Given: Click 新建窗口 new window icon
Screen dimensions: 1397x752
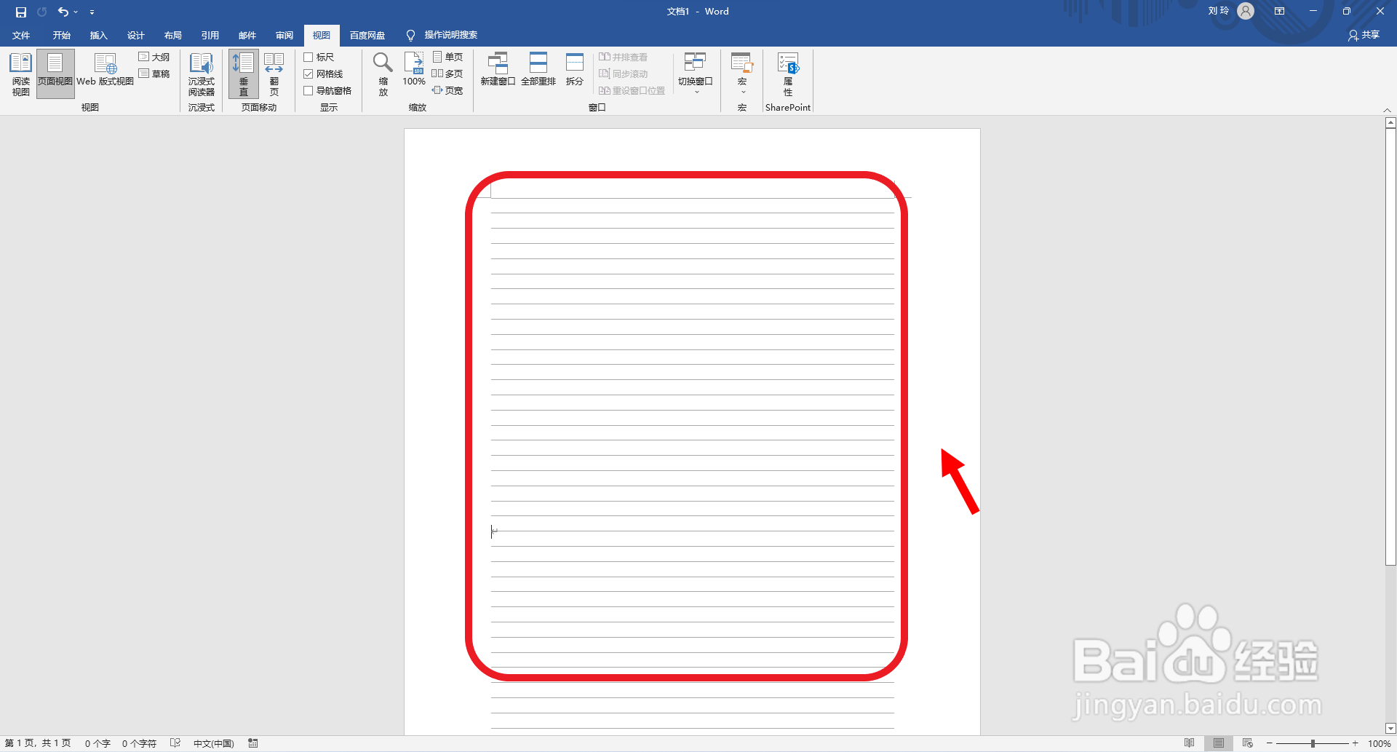Looking at the screenshot, I should coord(498,70).
